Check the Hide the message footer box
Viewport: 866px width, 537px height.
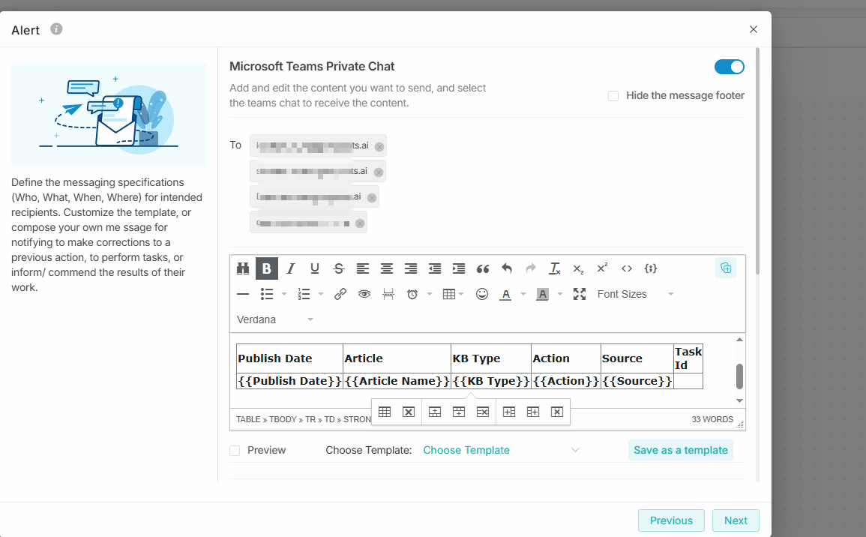pyautogui.click(x=613, y=96)
